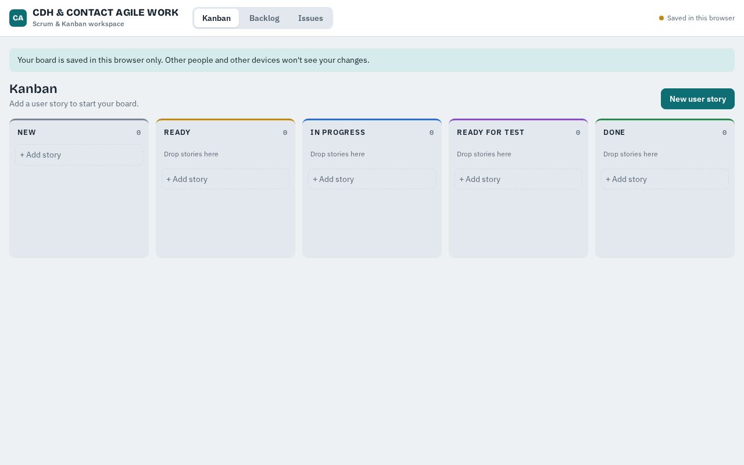
Task: Click the browser-only save notice banner
Action: (x=372, y=60)
